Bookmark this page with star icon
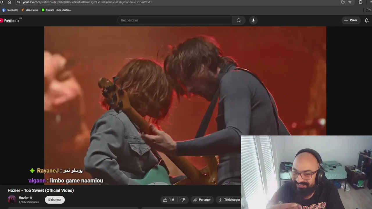Image resolution: width=372 pixels, height=209 pixels. [x=350, y=2]
